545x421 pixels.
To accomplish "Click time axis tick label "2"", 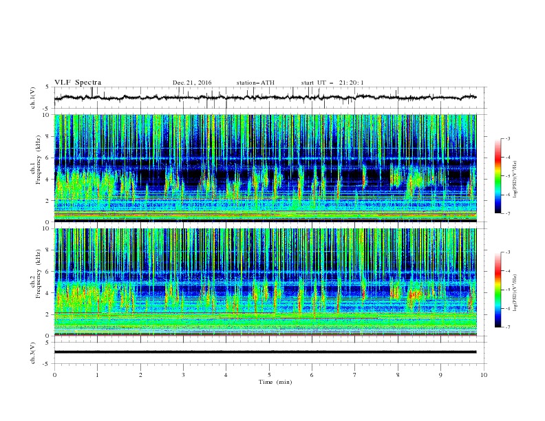I will [x=140, y=375].
